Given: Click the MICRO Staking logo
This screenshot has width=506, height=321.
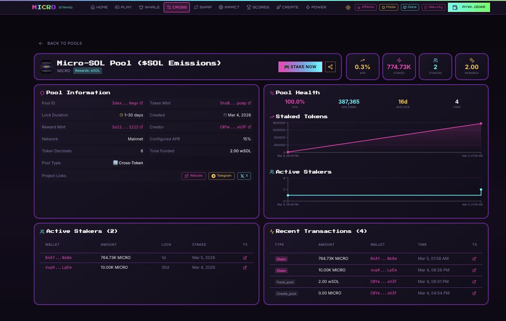Looking at the screenshot, I should (52, 7).
